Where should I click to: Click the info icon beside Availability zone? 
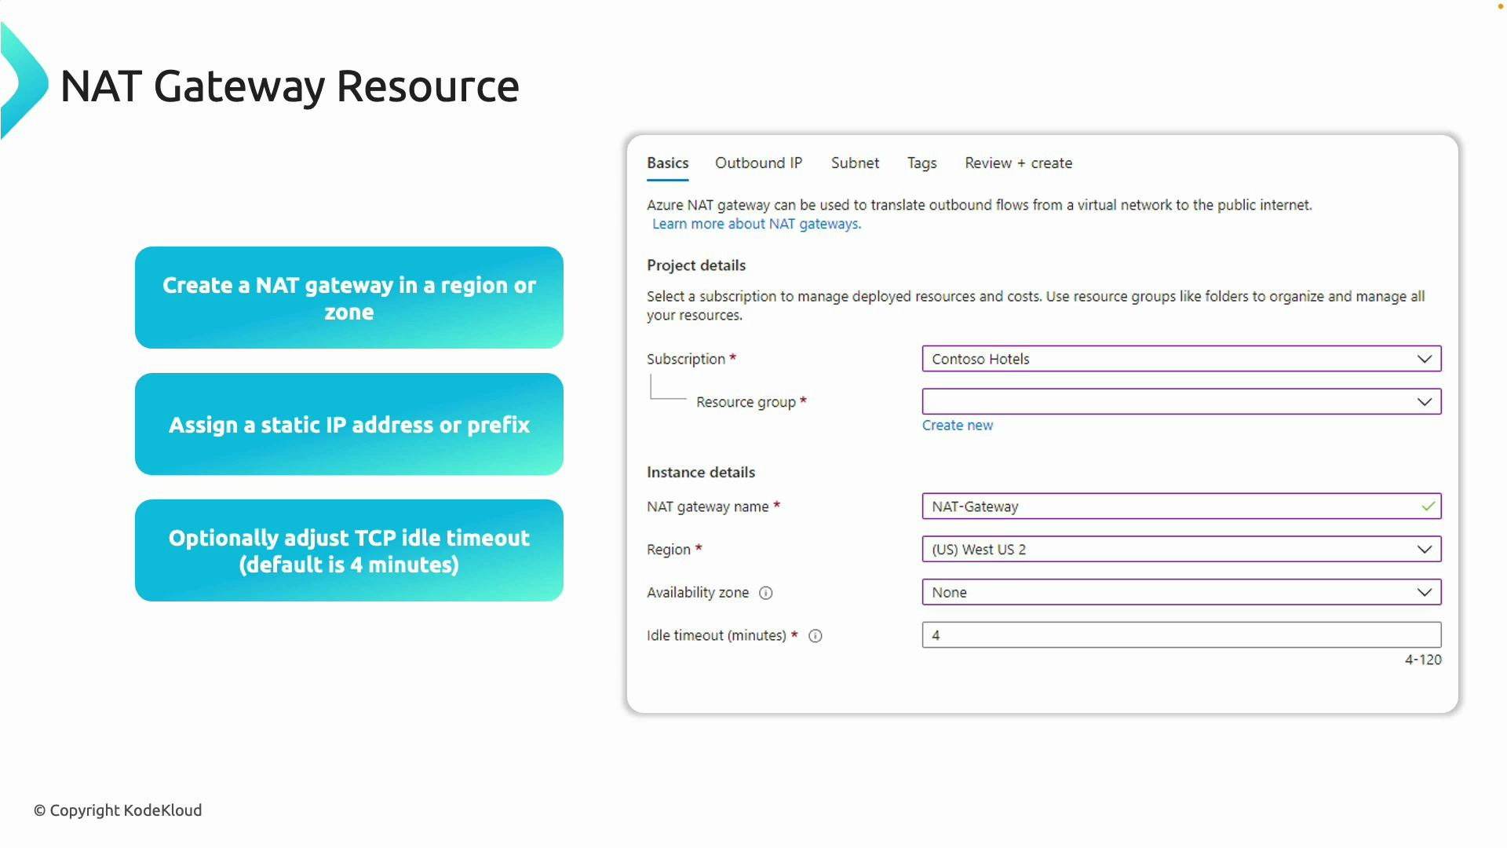pos(766,593)
